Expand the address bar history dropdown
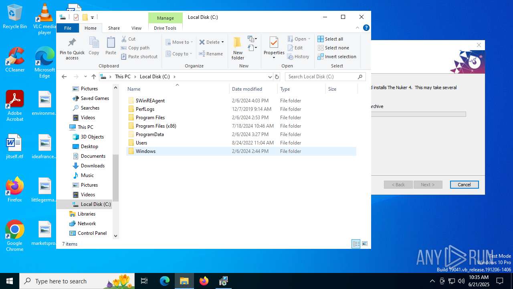Screen dimensions: 513x289 coord(270,77)
